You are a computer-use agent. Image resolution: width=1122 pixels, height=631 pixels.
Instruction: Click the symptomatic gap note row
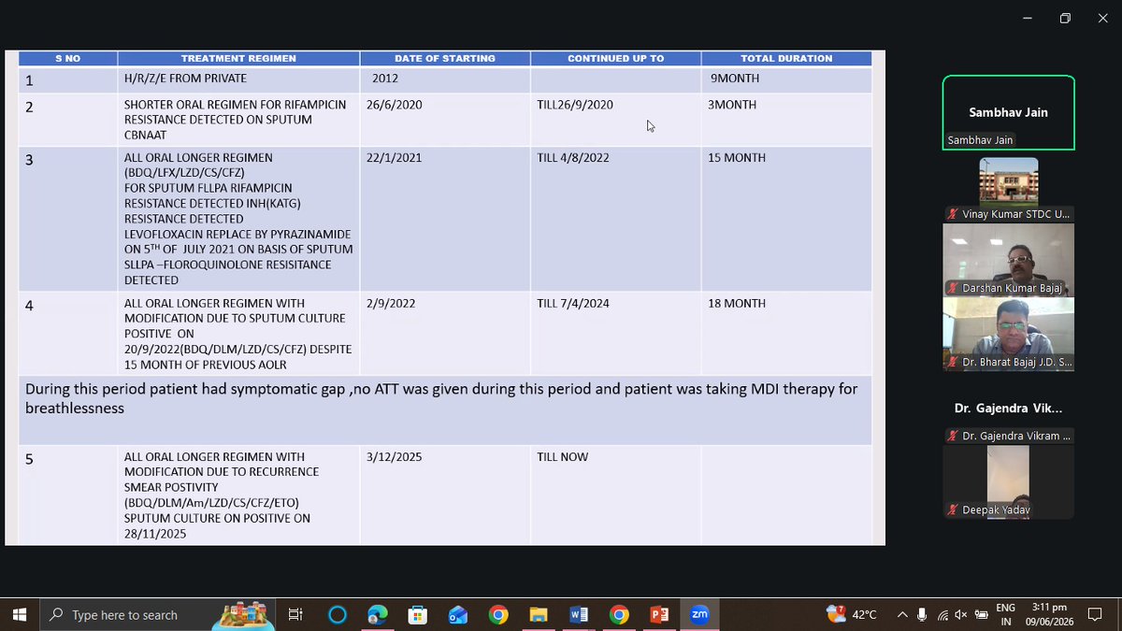[445, 409]
